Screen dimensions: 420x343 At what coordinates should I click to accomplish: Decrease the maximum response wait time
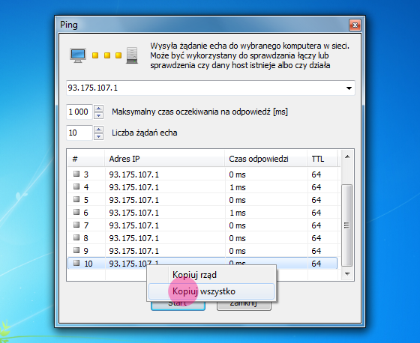98,115
